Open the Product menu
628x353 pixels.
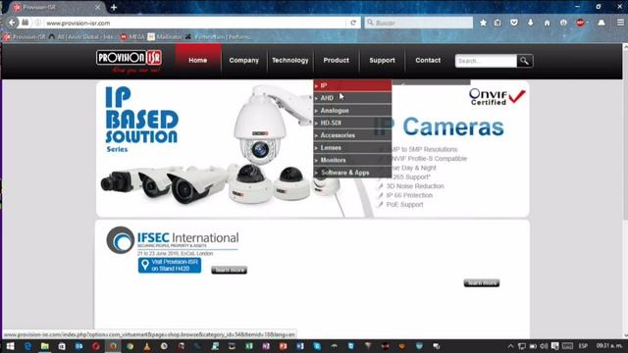(x=336, y=61)
